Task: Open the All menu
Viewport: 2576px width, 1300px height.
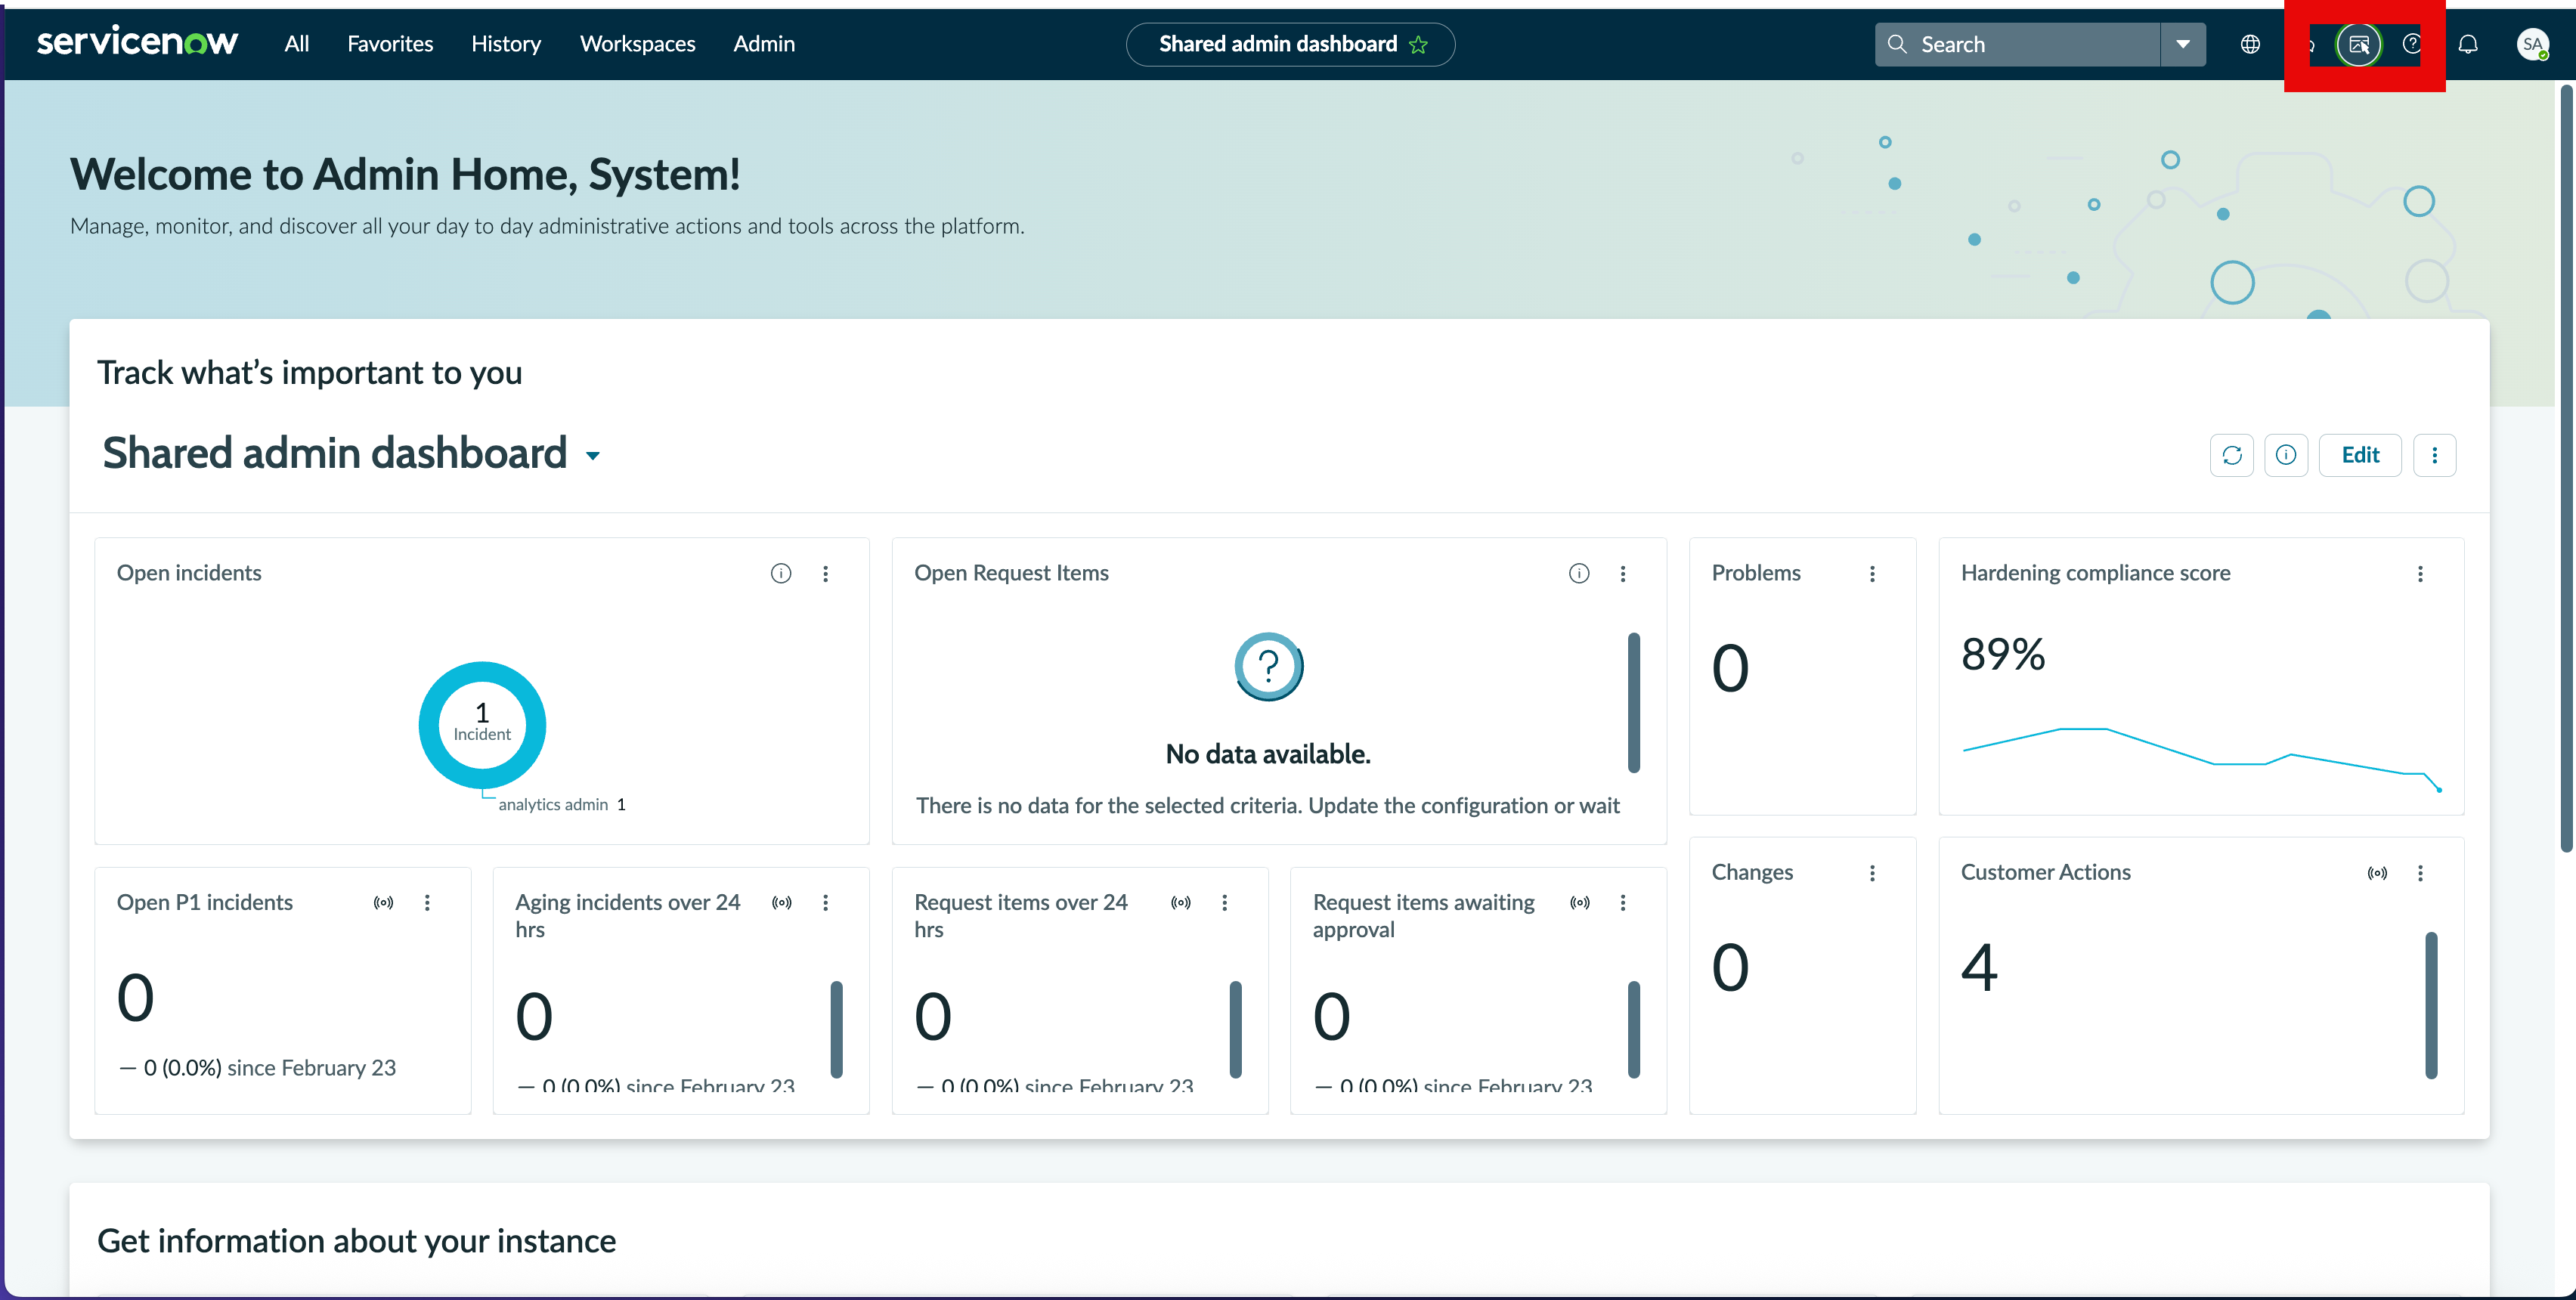Action: (296, 44)
